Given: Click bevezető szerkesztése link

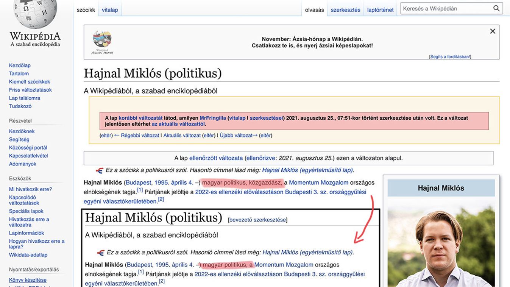Looking at the screenshot, I should (257, 220).
